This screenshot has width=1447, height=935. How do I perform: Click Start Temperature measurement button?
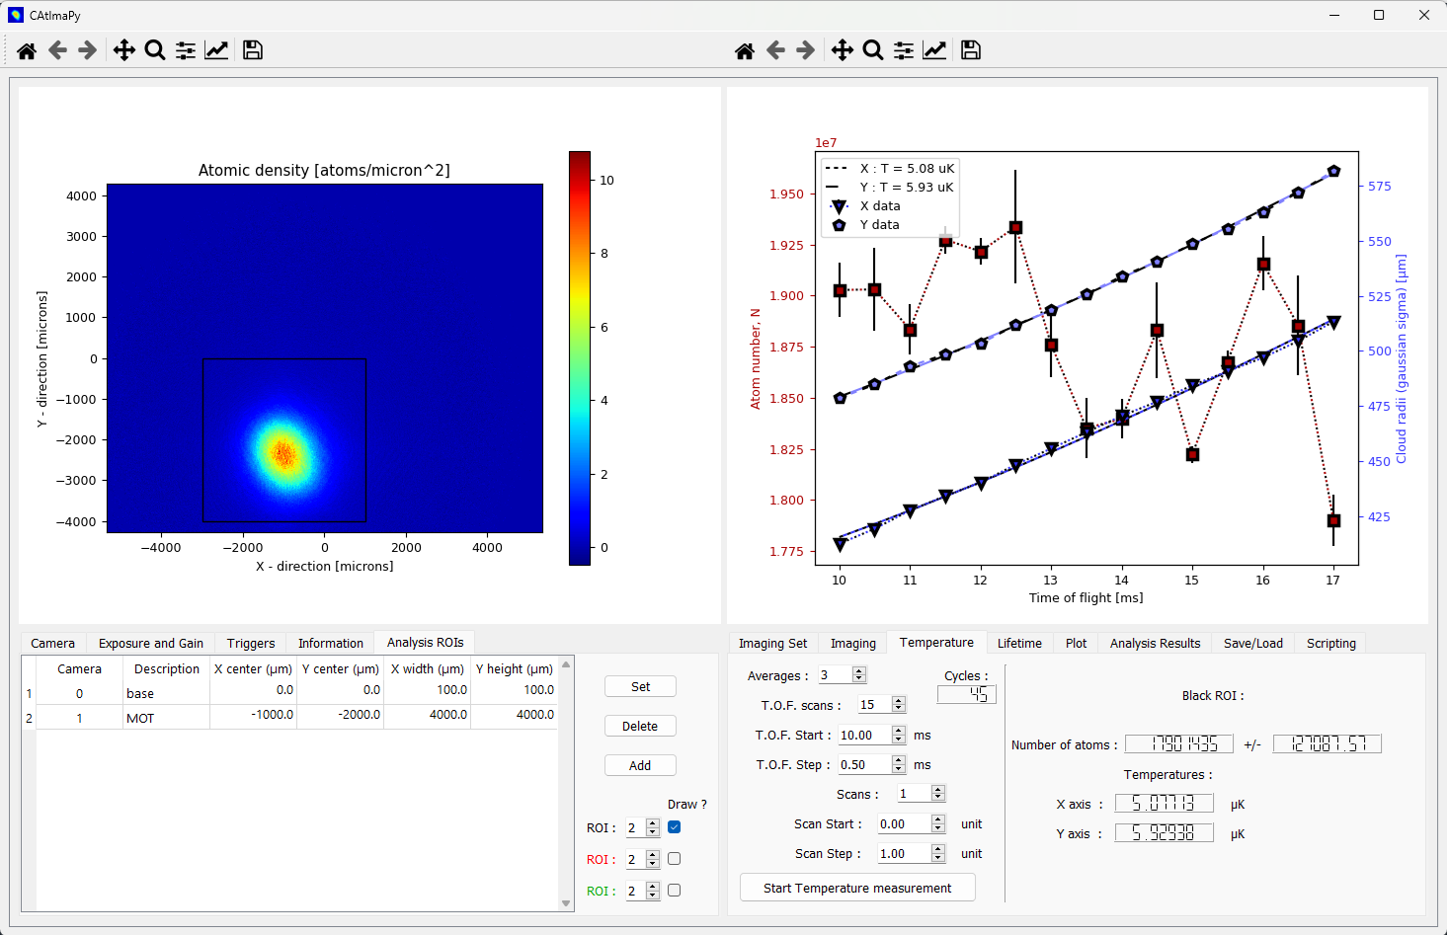tap(857, 888)
